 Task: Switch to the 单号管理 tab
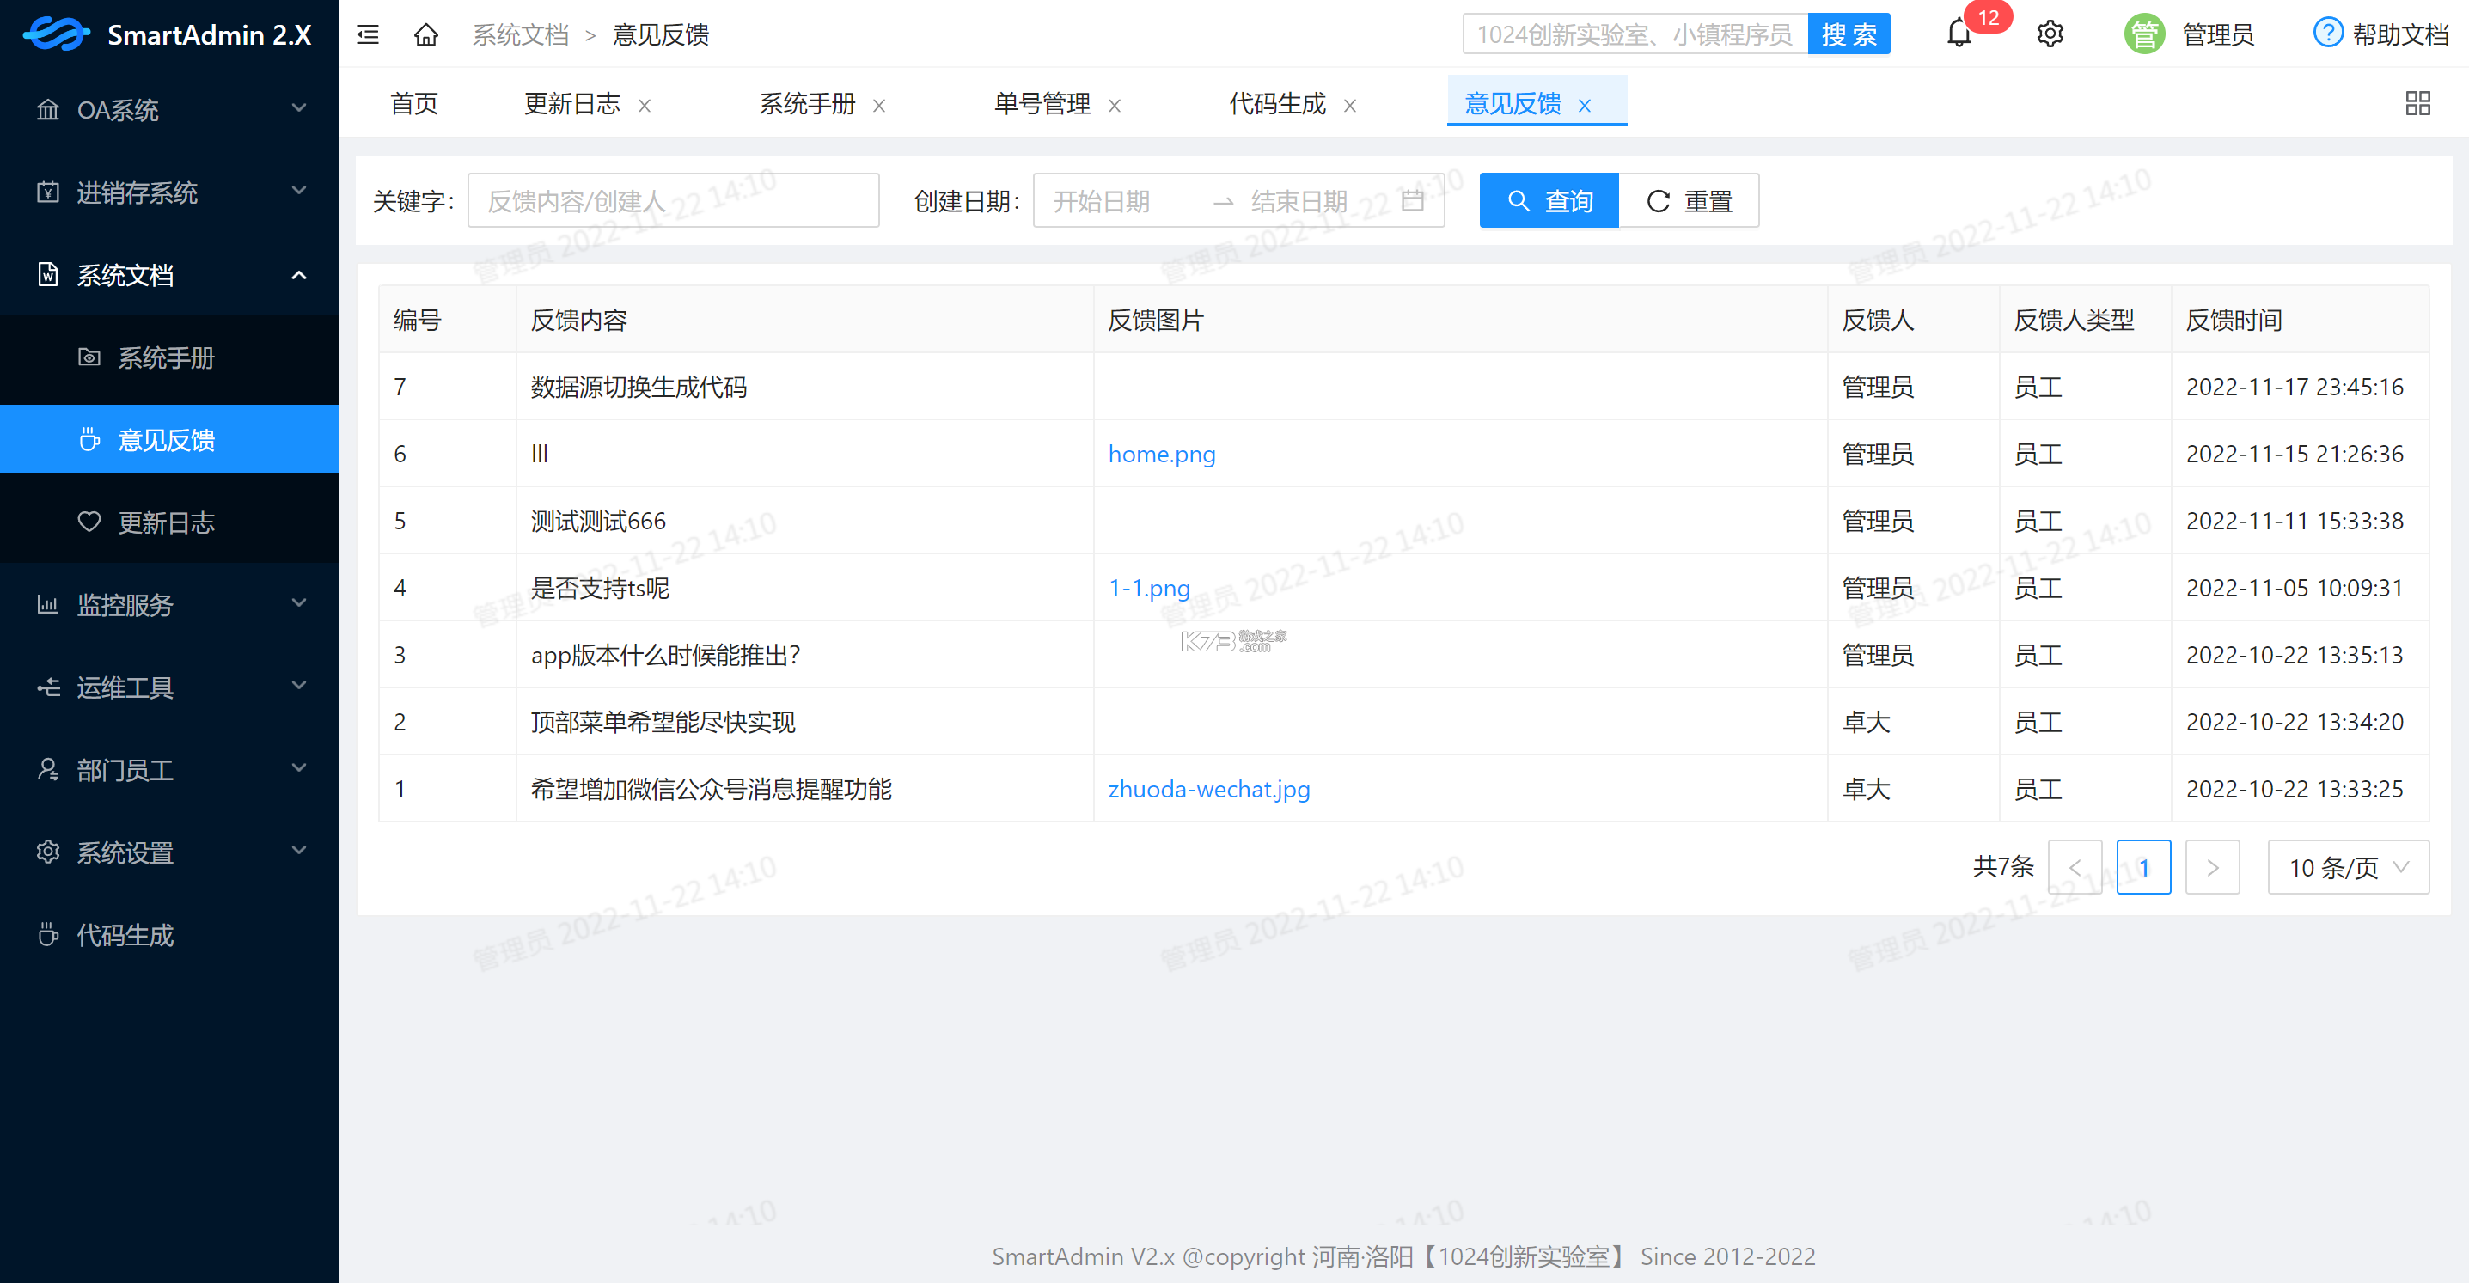pyautogui.click(x=1042, y=103)
